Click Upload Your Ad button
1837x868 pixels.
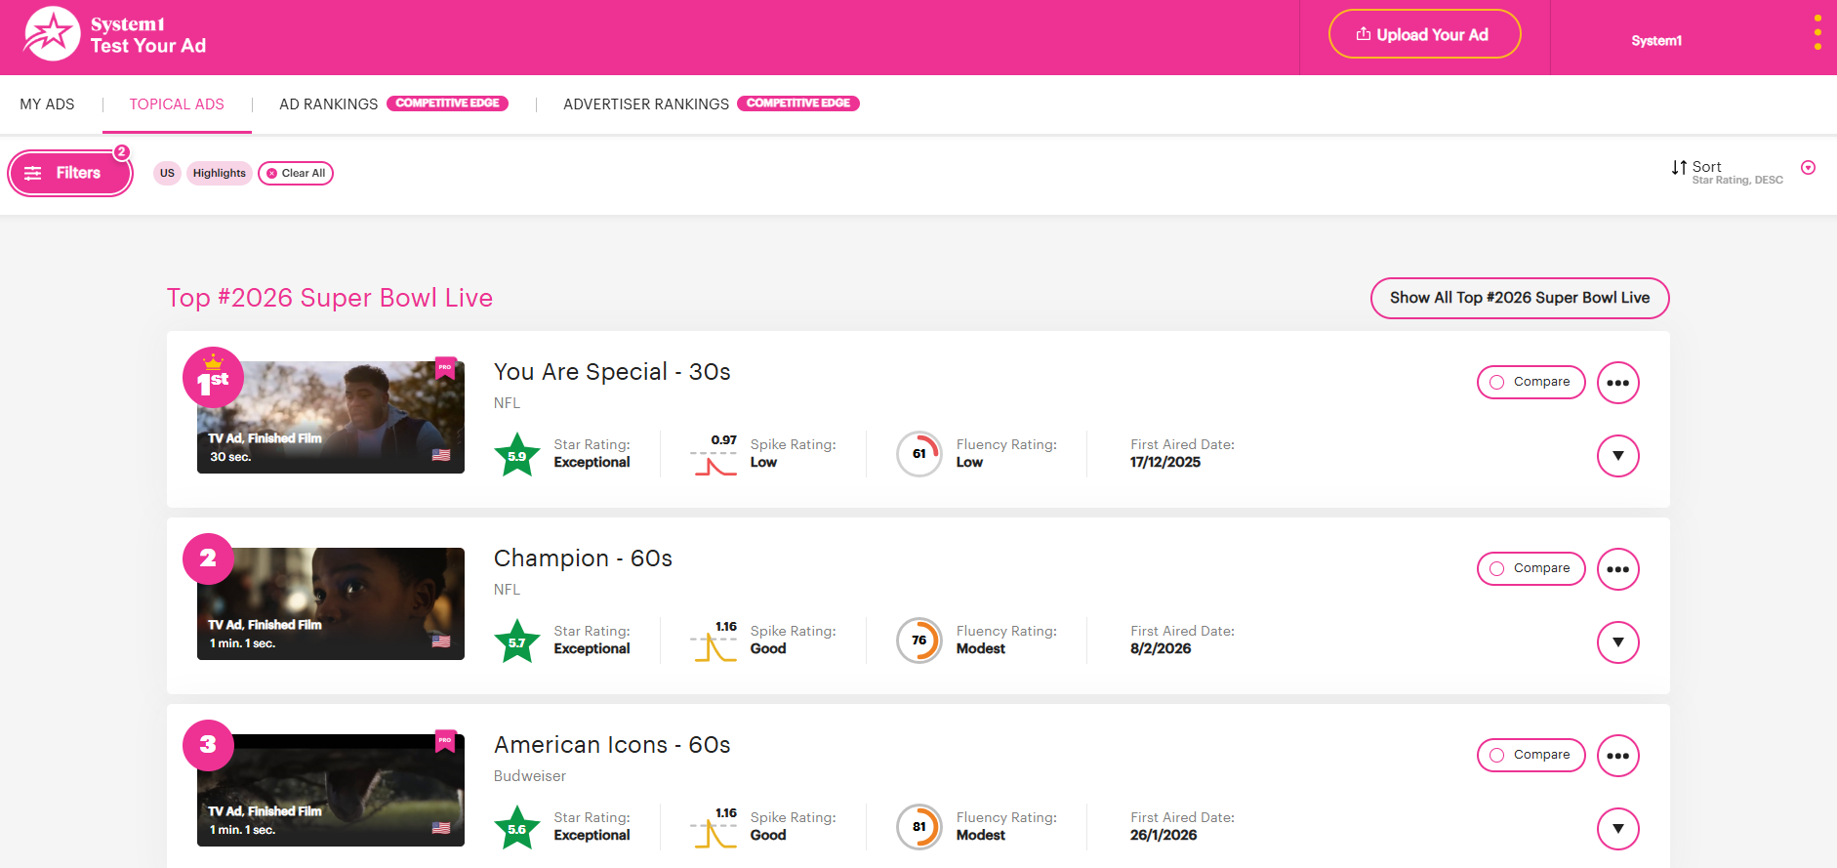tap(1424, 34)
